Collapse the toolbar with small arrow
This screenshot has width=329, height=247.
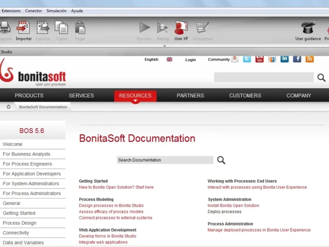tap(165, 46)
